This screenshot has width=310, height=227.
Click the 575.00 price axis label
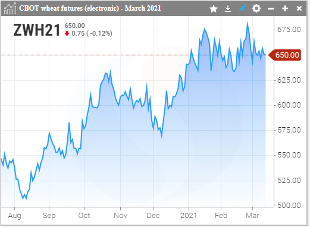click(289, 130)
